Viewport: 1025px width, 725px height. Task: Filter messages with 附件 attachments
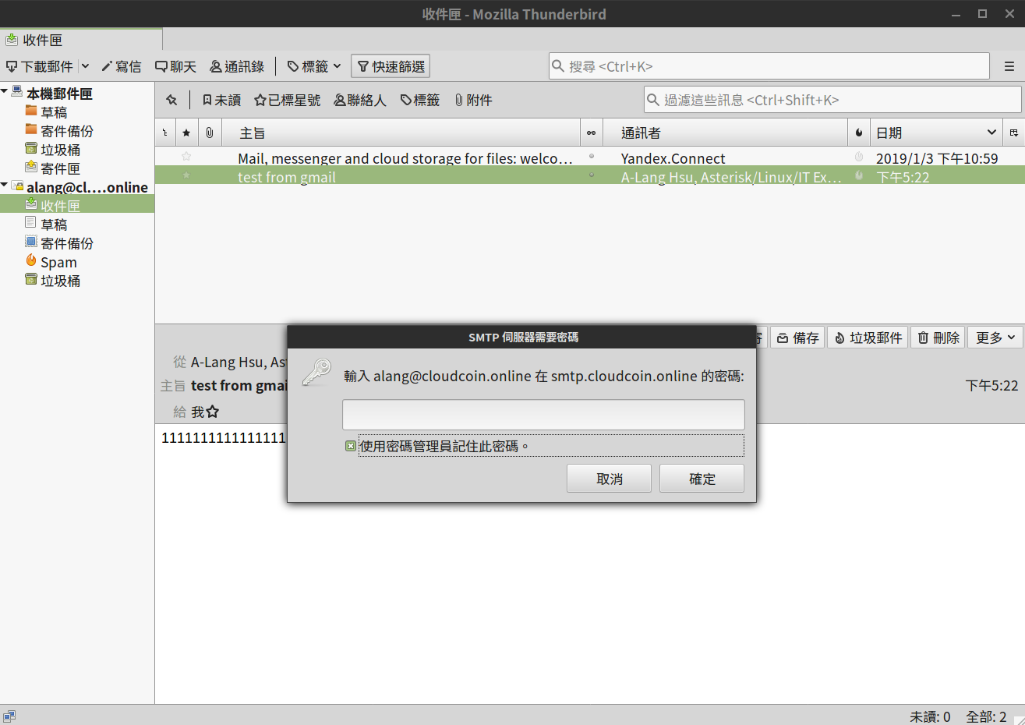[x=473, y=100]
